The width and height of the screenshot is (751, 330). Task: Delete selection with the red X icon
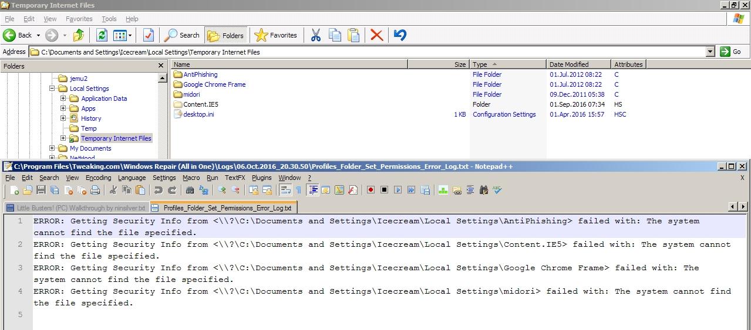pos(376,35)
